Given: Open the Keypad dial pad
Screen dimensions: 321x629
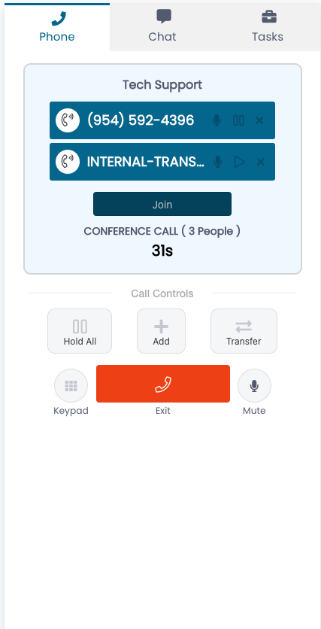Looking at the screenshot, I should click(x=71, y=385).
